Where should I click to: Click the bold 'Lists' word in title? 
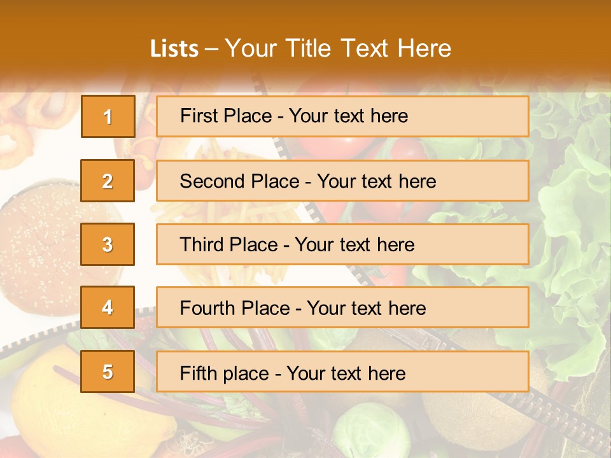pos(174,48)
